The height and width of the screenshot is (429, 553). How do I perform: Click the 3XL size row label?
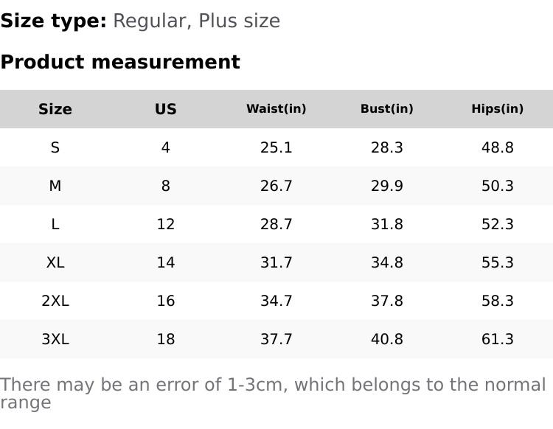55,339
